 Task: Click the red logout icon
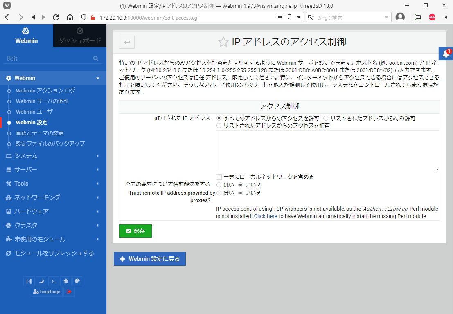coord(69,292)
